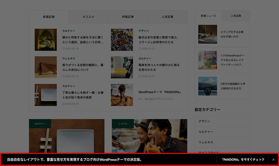Select the sidebar 新着ニュース tab

[208, 16]
